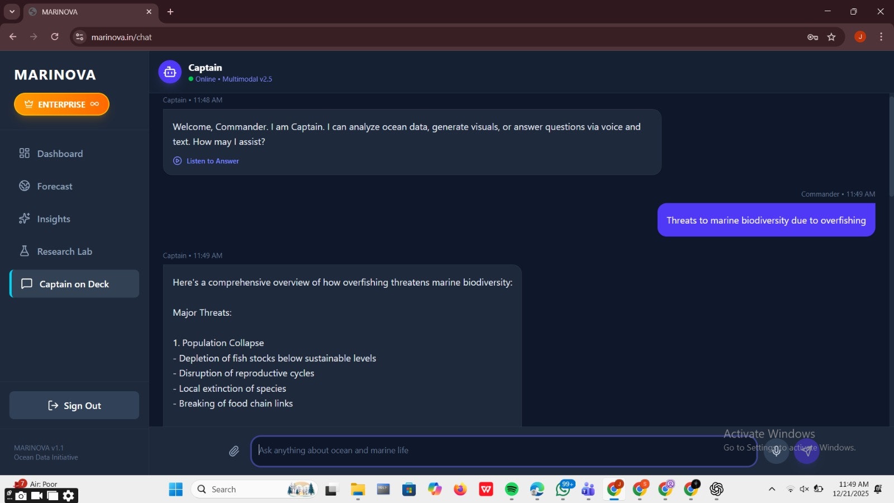The image size is (894, 503).
Task: Open Spotify from the taskbar
Action: click(511, 489)
